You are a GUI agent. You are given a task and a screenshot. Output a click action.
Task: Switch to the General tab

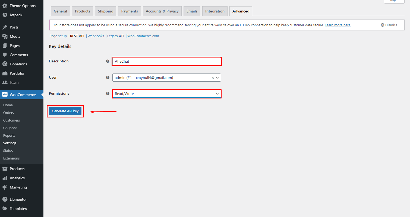pyautogui.click(x=60, y=11)
